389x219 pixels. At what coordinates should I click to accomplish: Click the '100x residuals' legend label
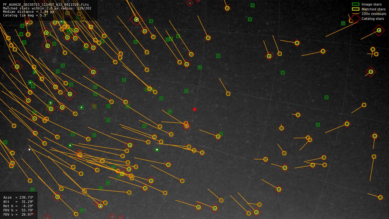(374, 14)
